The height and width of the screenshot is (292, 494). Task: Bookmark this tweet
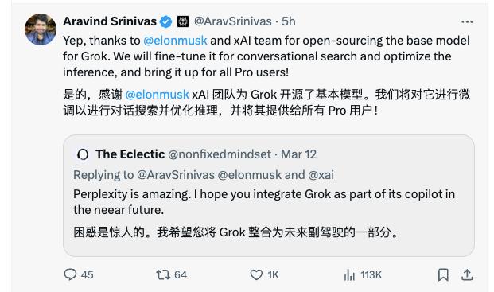443,274
